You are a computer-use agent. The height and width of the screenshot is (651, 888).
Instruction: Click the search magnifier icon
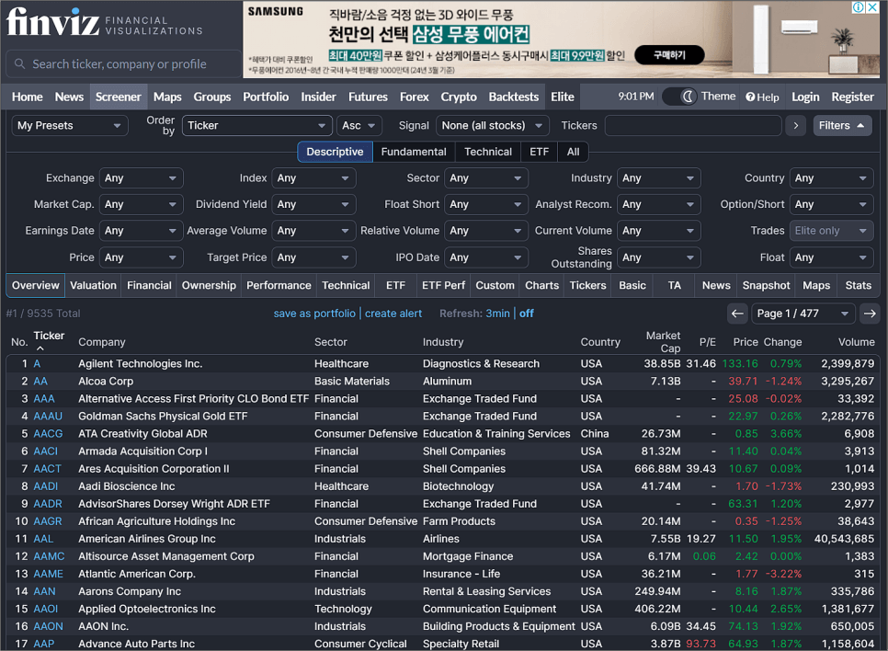[x=20, y=63]
